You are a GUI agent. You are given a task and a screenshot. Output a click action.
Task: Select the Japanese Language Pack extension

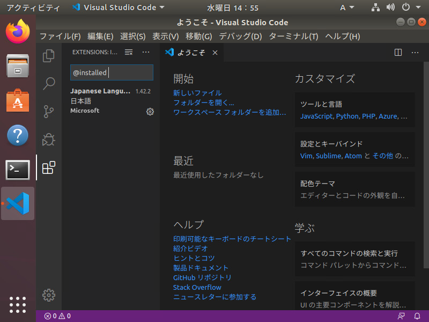pyautogui.click(x=111, y=101)
